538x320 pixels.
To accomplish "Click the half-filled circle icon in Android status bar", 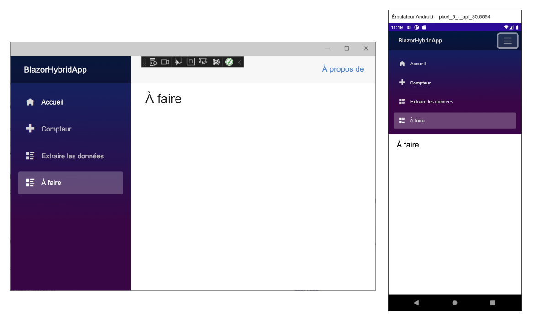I will 416,27.
